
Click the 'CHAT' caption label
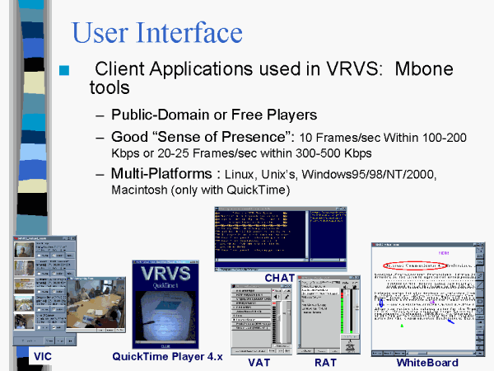279,278
